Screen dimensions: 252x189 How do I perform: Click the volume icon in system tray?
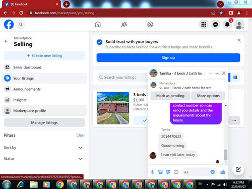coord(225,184)
